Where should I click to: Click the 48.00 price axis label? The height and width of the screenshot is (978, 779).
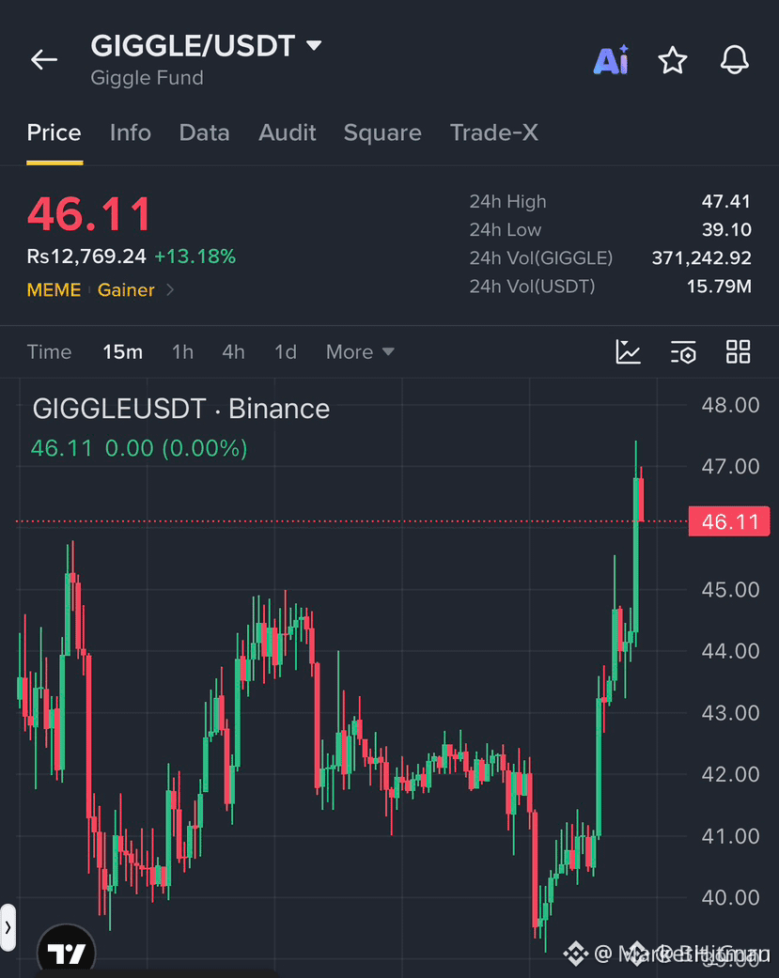click(730, 406)
